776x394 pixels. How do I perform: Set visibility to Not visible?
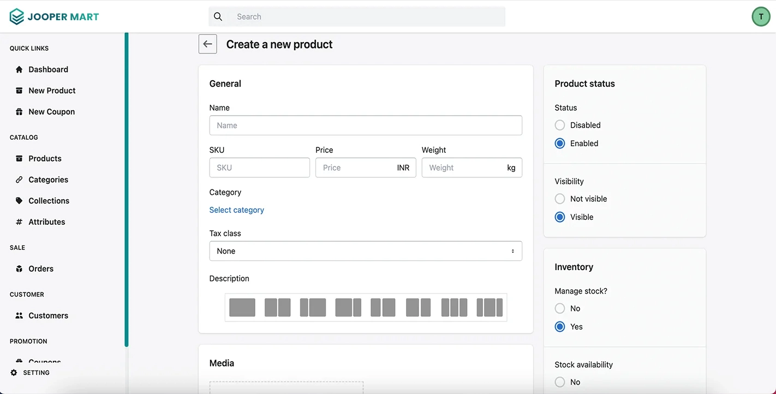tap(559, 199)
